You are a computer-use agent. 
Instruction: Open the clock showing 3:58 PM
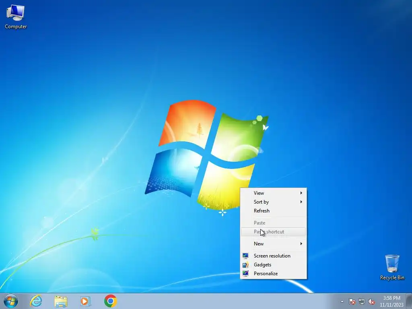391,301
